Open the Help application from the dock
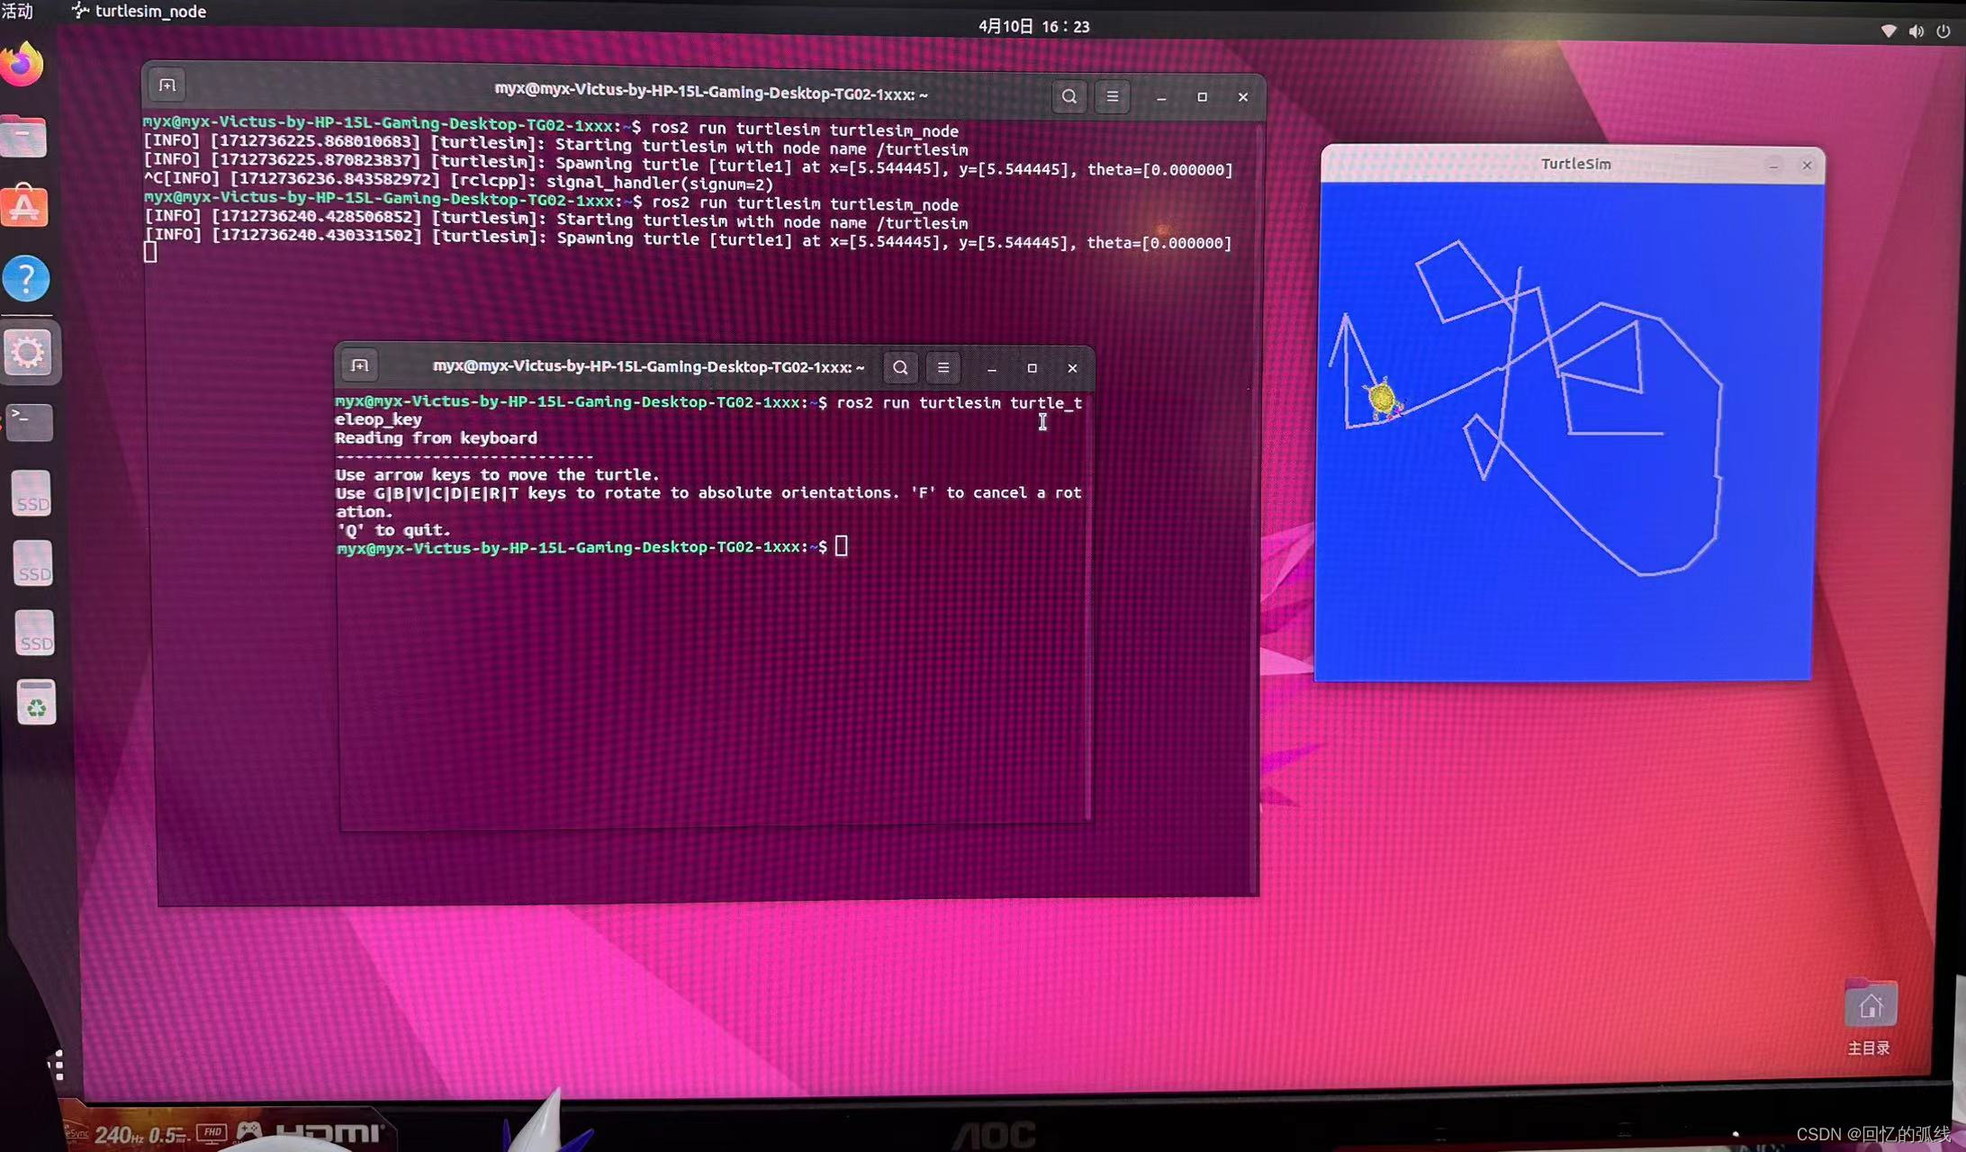 pos(28,279)
